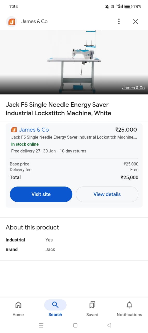Tap the Android back triangle button
This screenshot has height=333, width=148.
coord(109,325)
